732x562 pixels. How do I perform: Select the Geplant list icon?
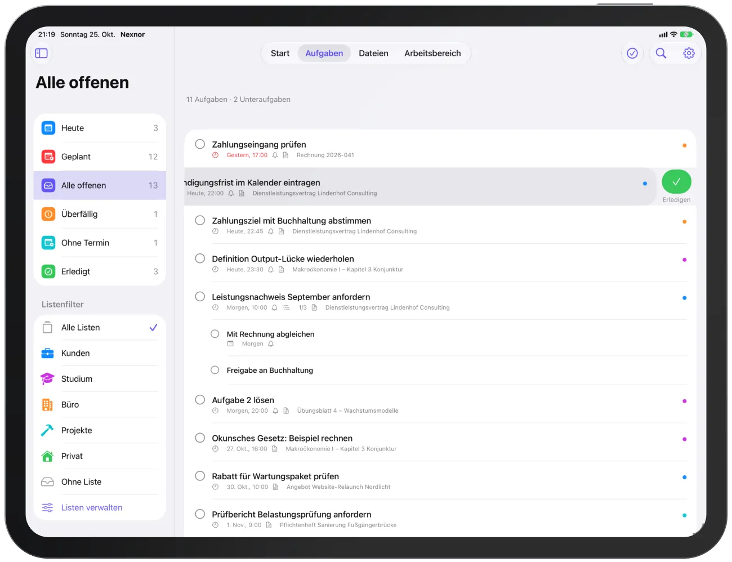(x=48, y=157)
